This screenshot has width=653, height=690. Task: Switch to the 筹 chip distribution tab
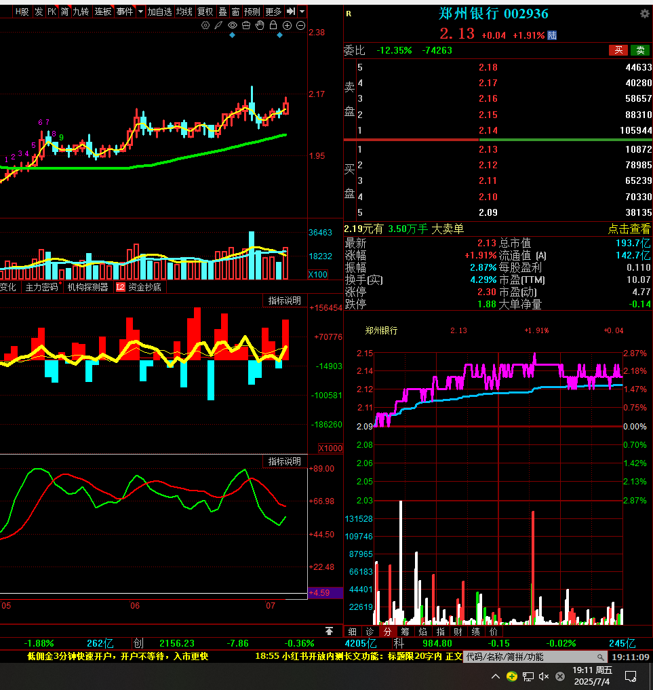point(405,632)
